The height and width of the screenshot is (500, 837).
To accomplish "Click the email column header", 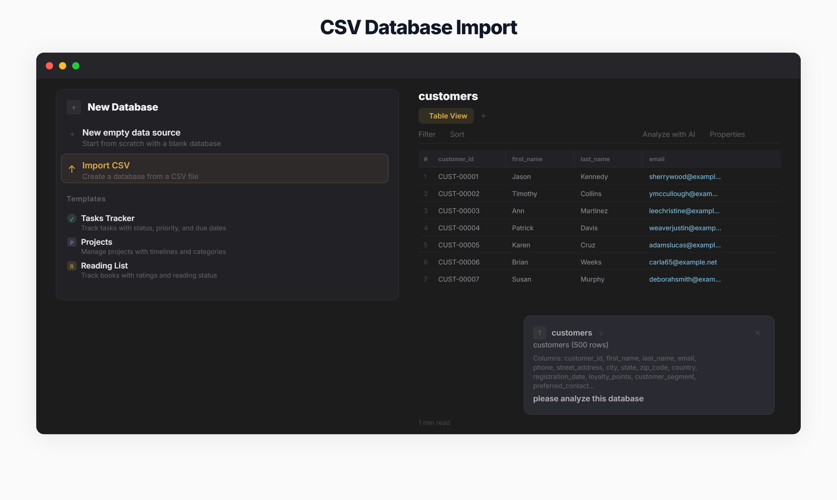I will [656, 159].
